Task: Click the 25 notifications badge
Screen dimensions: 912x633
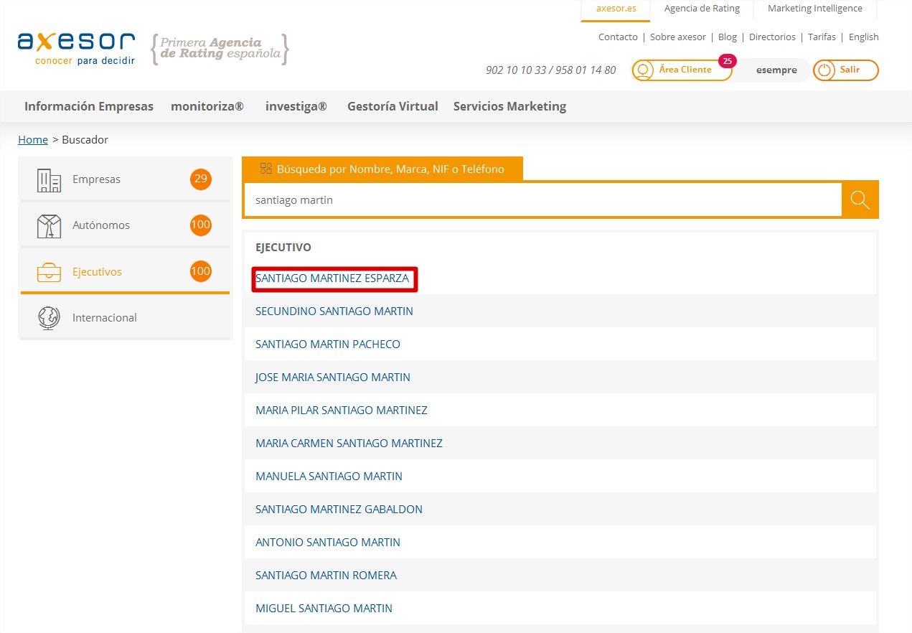Action: point(727,61)
